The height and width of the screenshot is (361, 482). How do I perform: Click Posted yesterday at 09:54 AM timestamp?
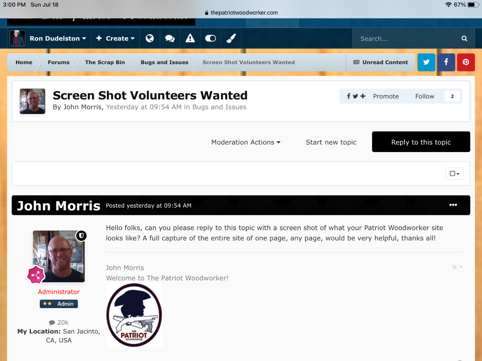click(x=149, y=205)
